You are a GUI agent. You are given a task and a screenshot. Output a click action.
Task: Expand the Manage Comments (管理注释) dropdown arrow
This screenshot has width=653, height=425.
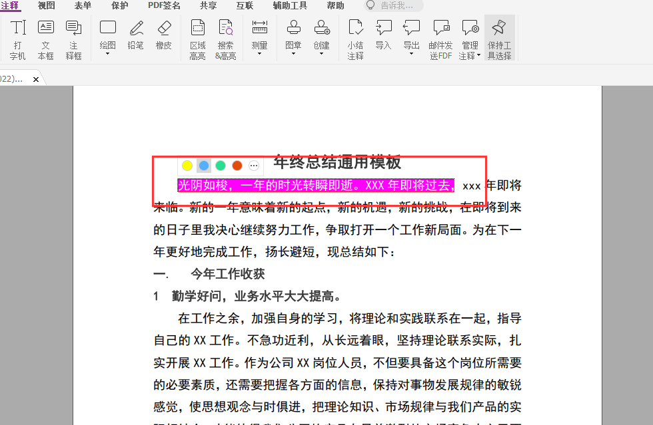click(479, 55)
